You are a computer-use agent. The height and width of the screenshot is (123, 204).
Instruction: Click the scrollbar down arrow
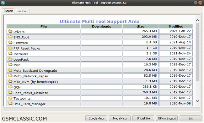tap(197, 101)
